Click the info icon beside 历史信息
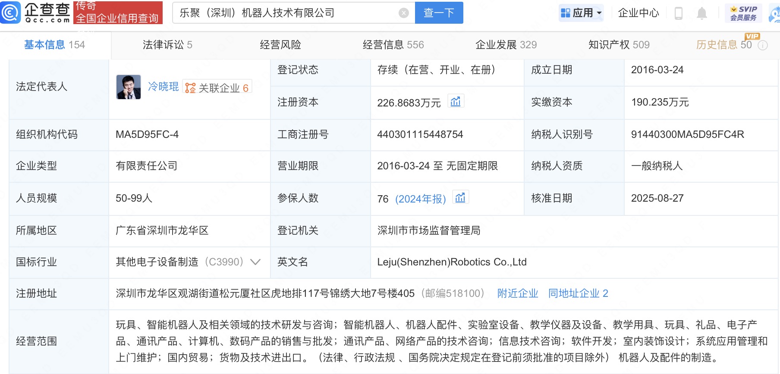Screen dimensions: 780x374 point(763,45)
